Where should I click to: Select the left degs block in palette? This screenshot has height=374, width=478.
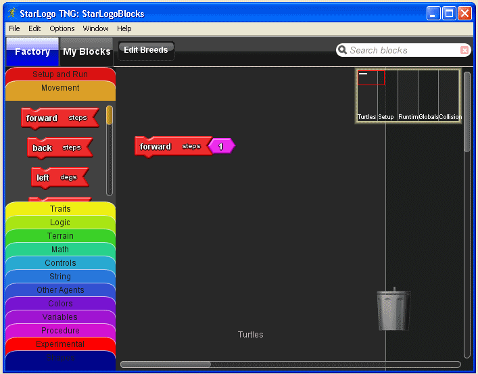pos(59,178)
